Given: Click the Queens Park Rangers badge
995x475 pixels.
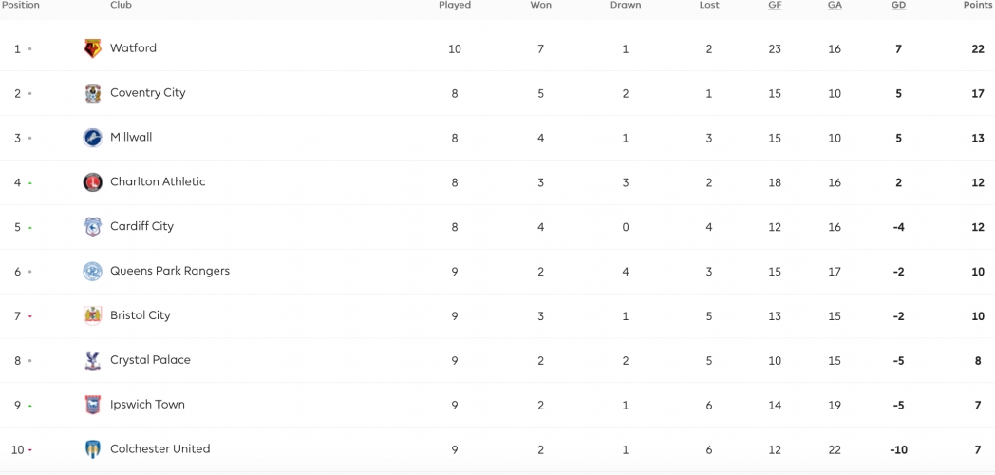Looking at the screenshot, I should pyautogui.click(x=93, y=271).
